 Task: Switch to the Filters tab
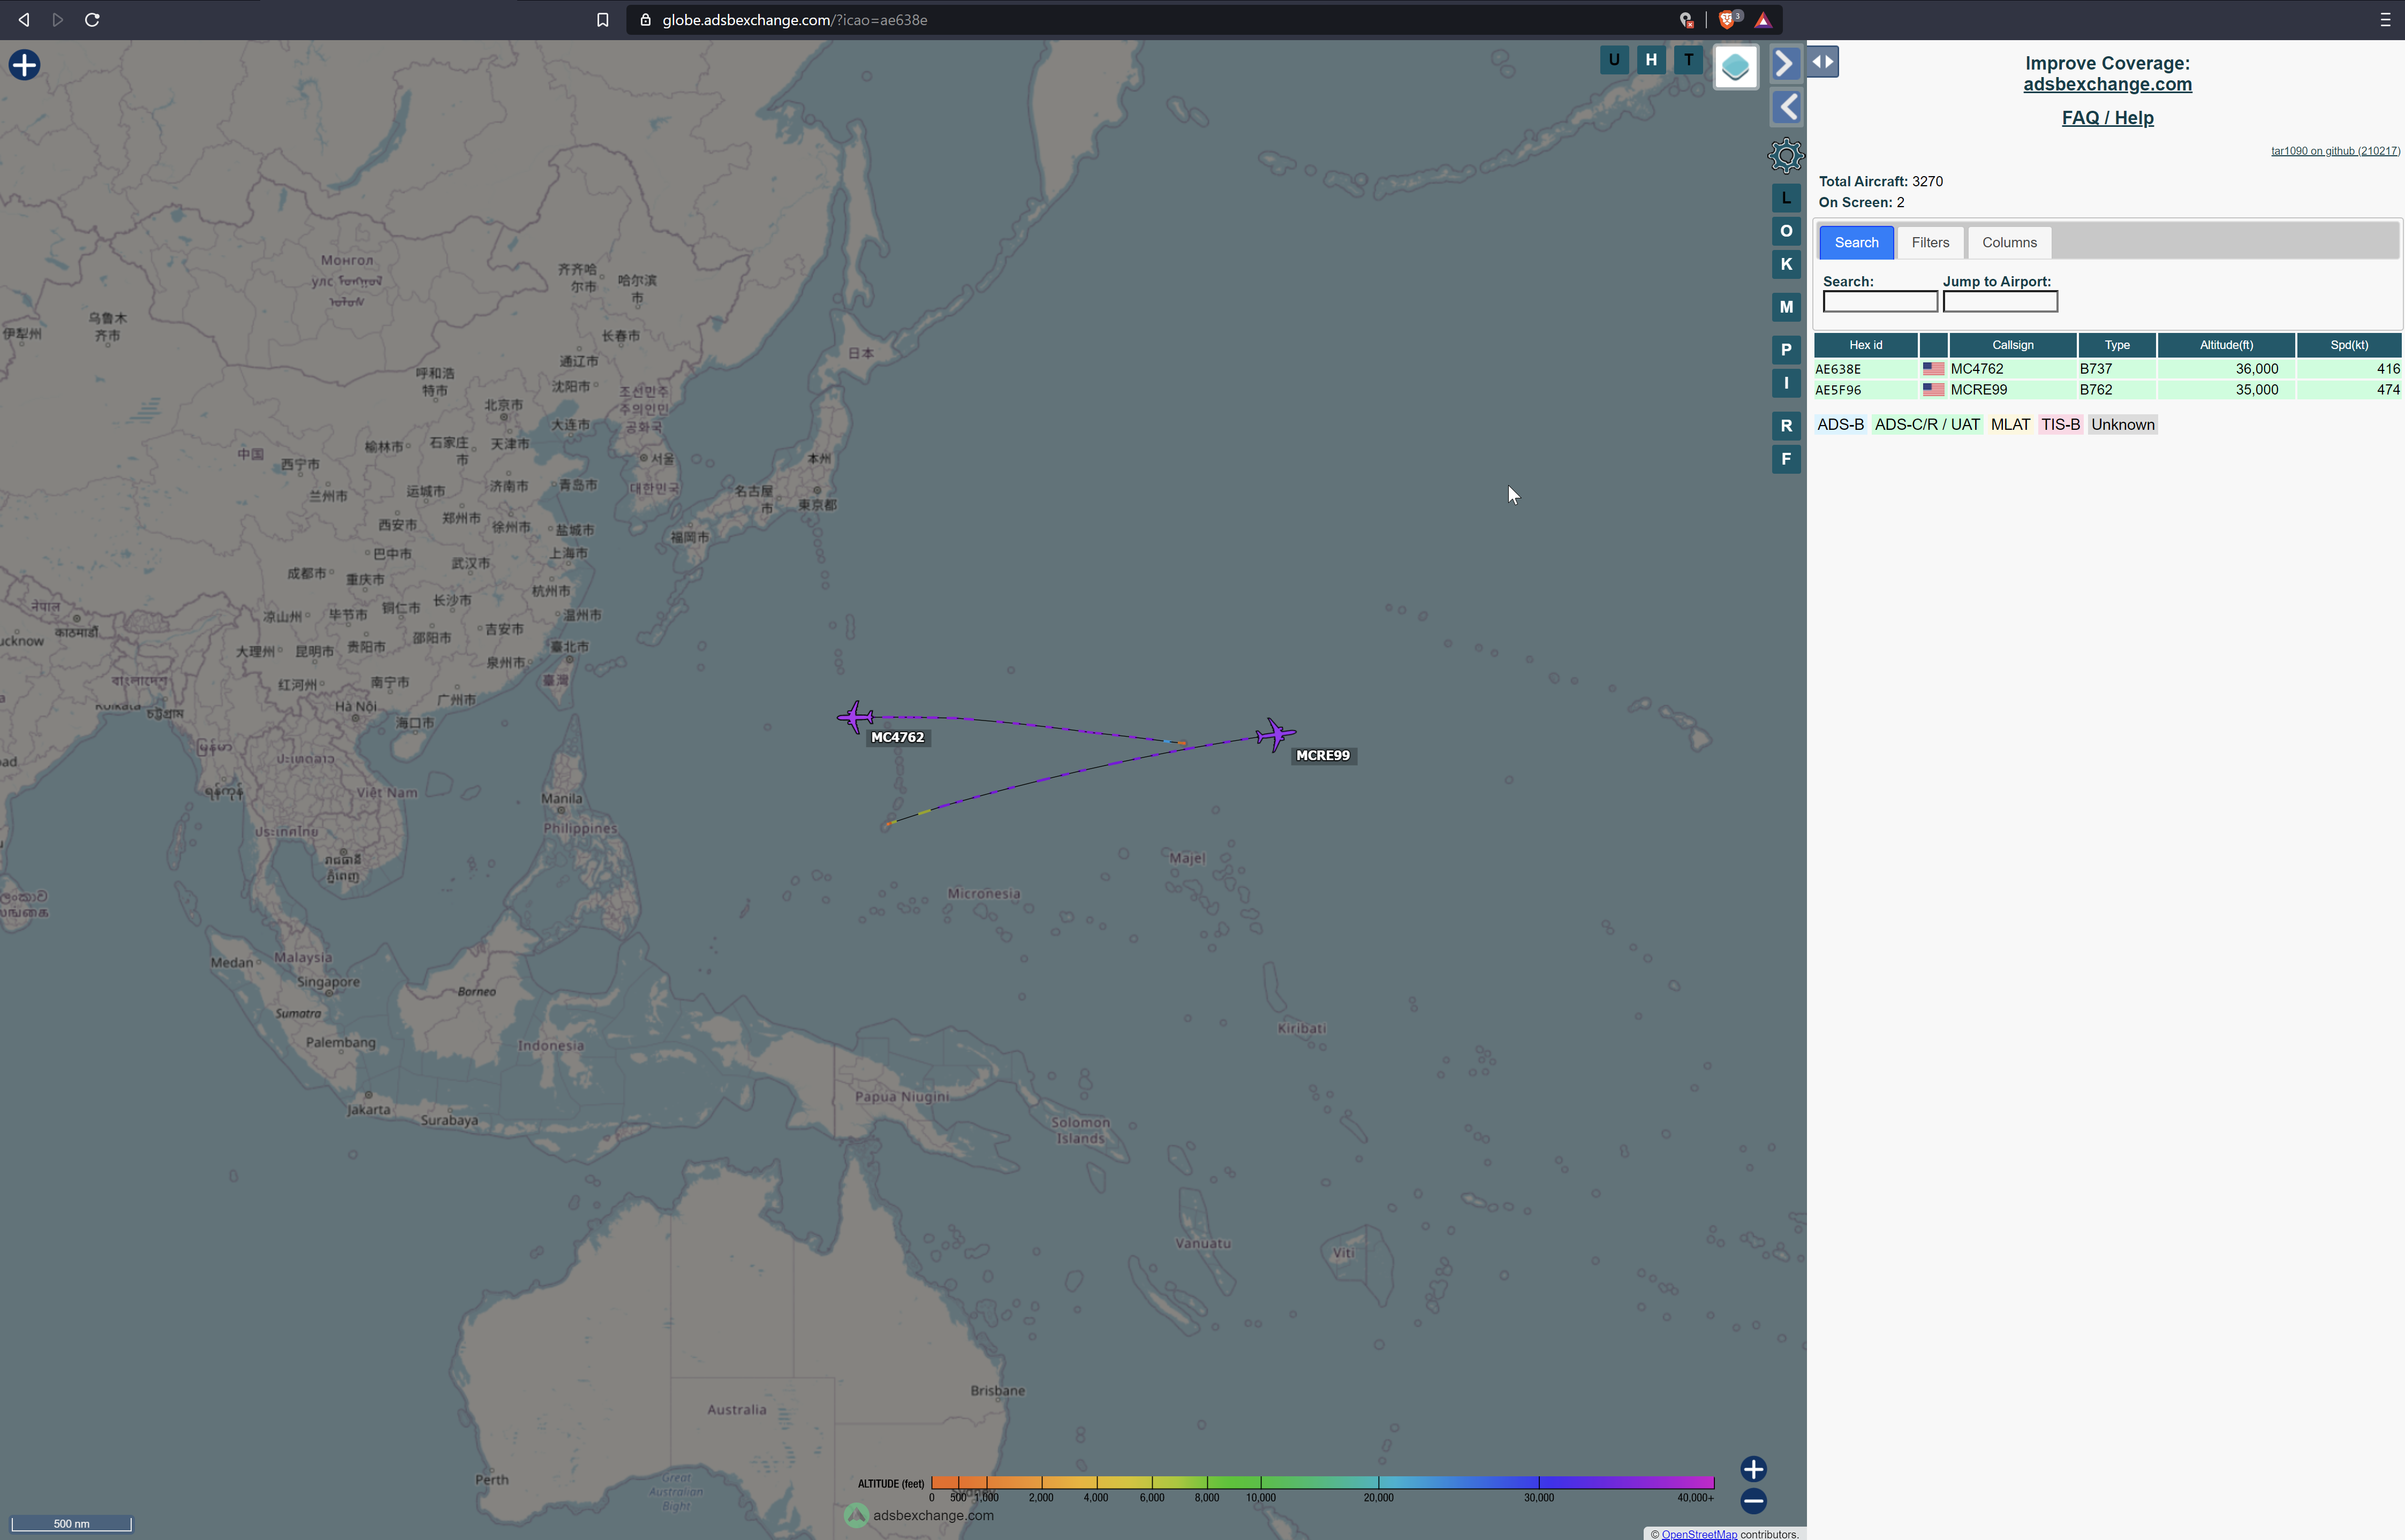(x=1930, y=242)
